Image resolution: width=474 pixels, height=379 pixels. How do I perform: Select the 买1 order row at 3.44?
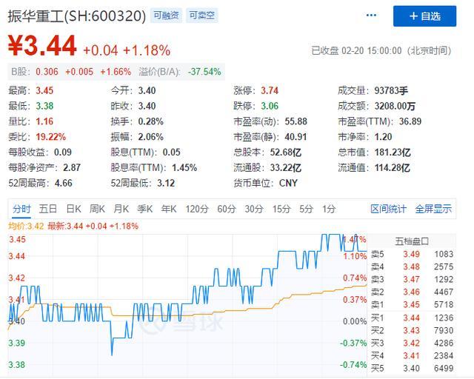(x=412, y=318)
